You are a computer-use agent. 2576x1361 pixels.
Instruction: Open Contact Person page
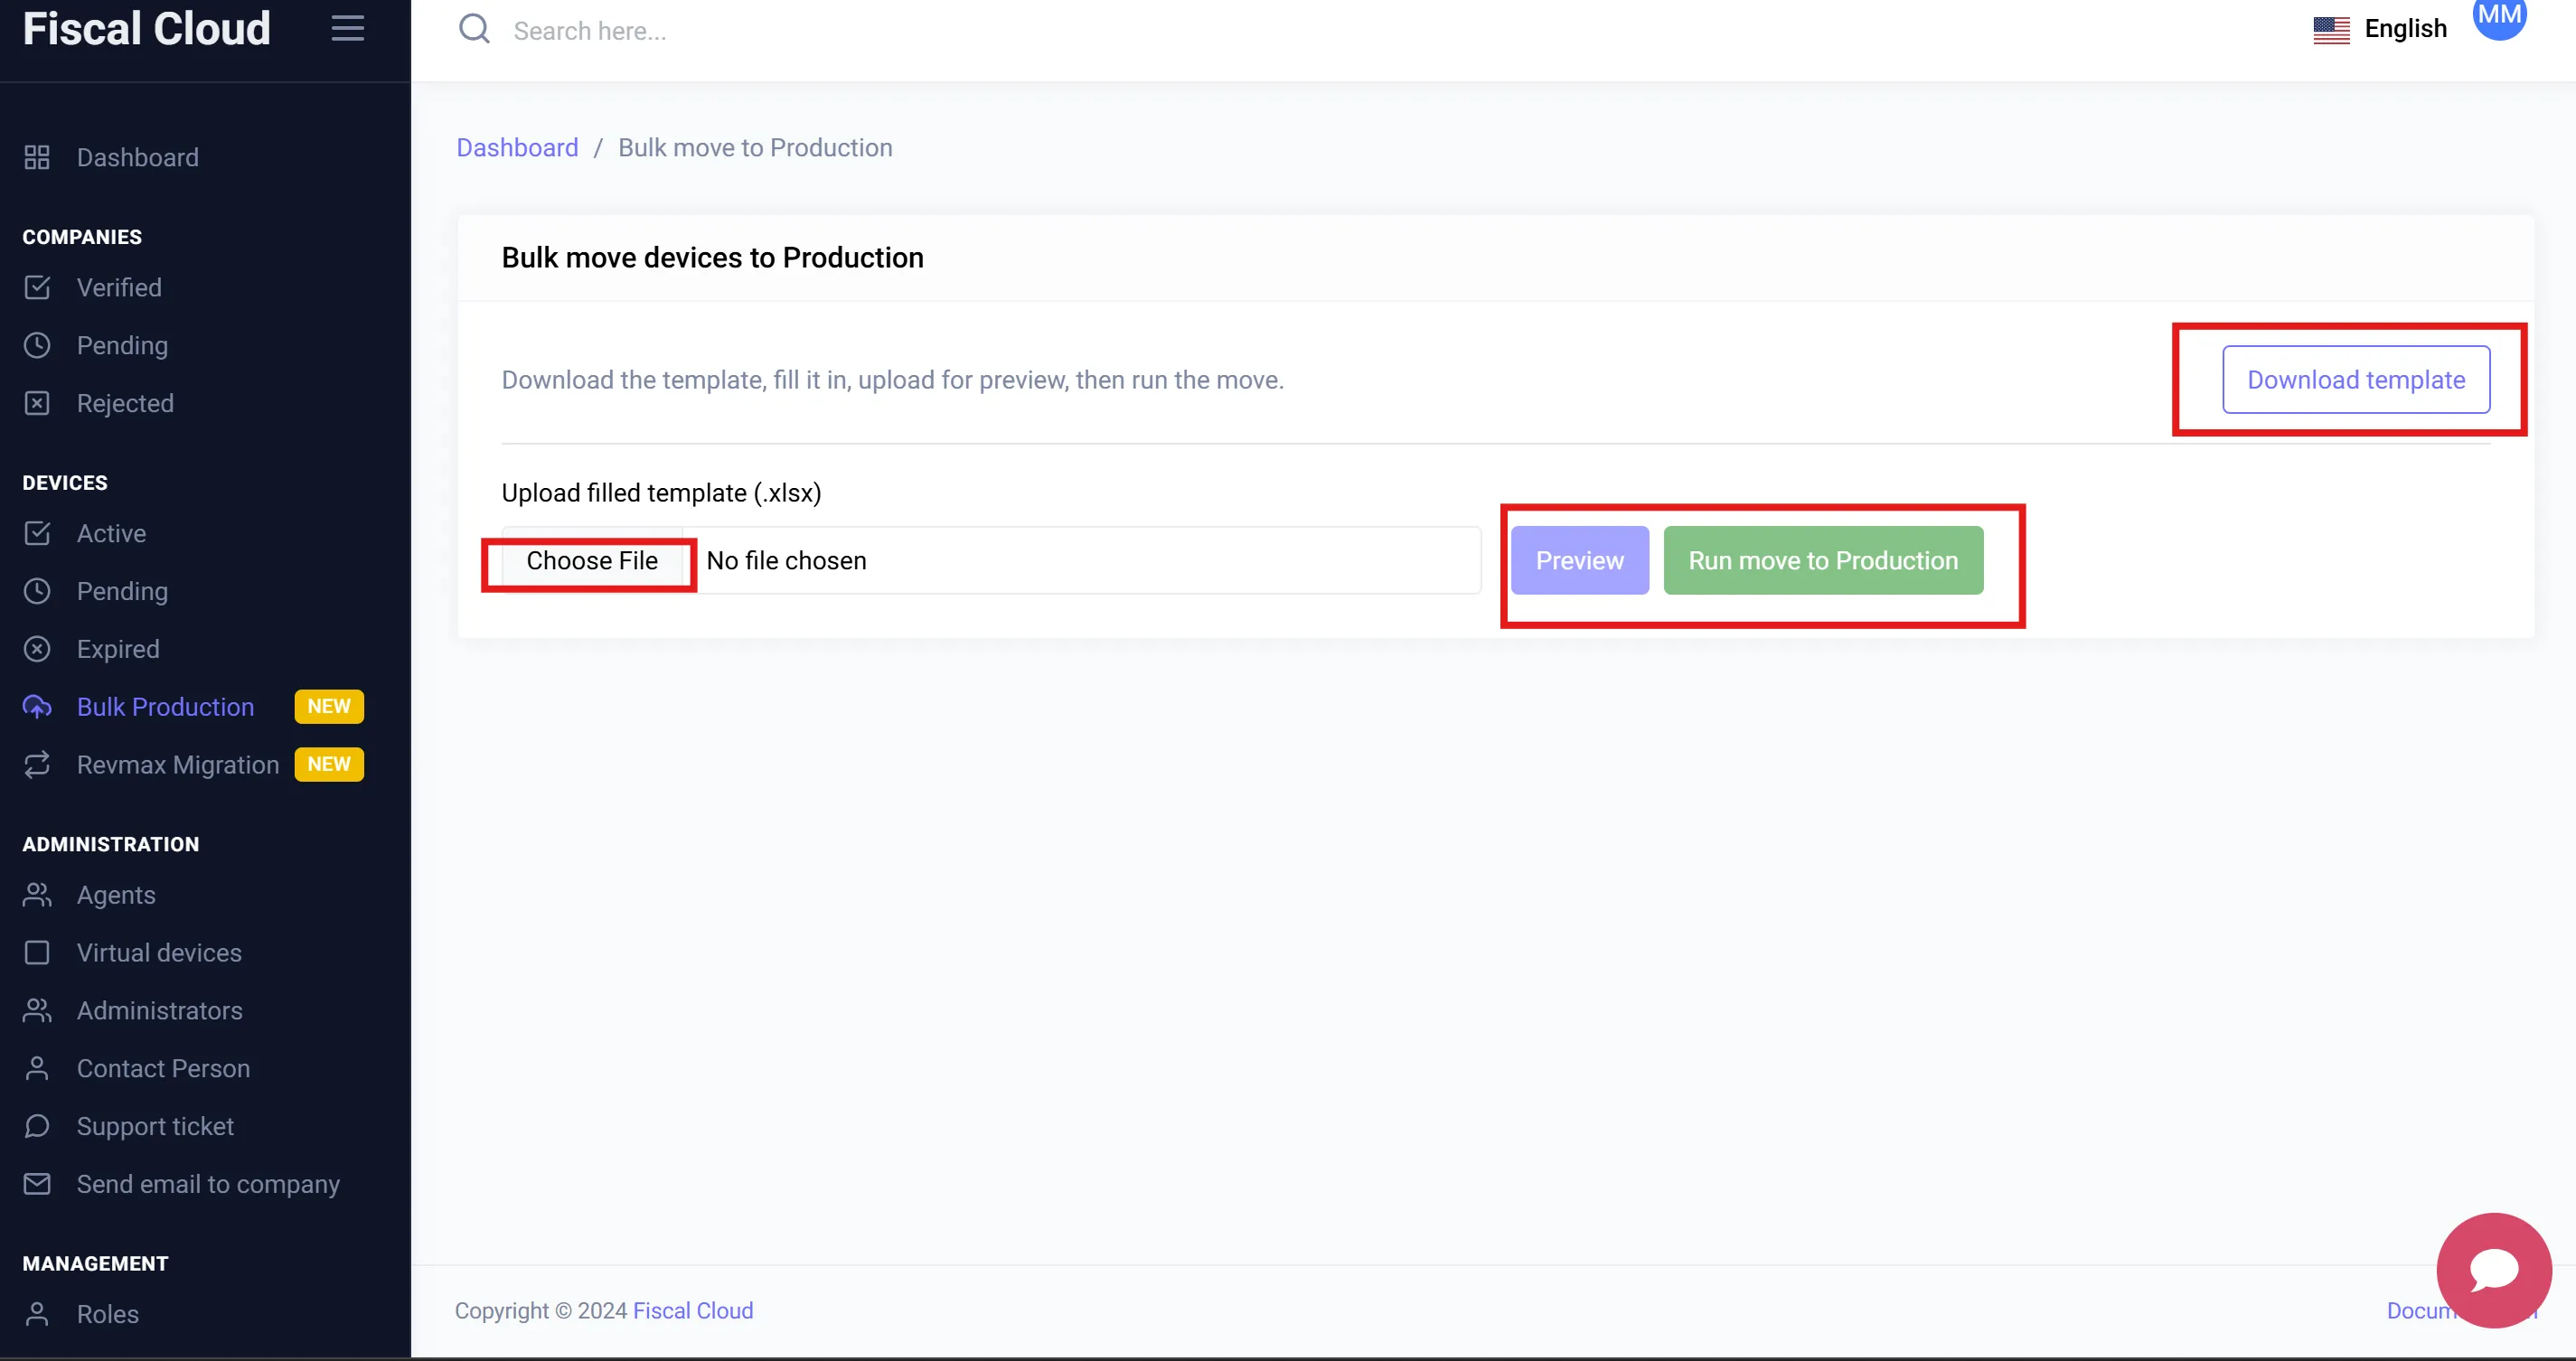tap(163, 1069)
